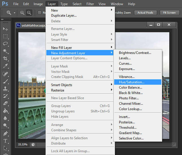
Task: Select the History Brush tool
Action: 5,96
